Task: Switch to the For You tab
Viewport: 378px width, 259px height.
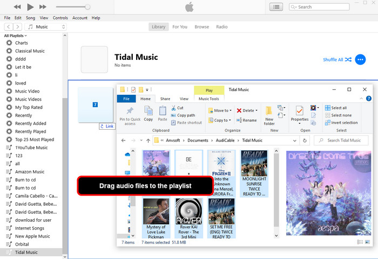Action: point(180,27)
